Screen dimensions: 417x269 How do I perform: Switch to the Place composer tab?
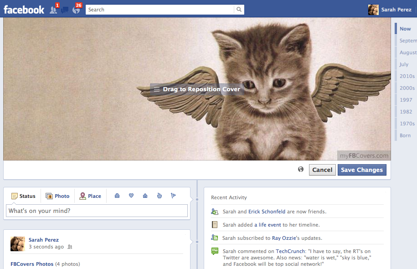point(90,196)
